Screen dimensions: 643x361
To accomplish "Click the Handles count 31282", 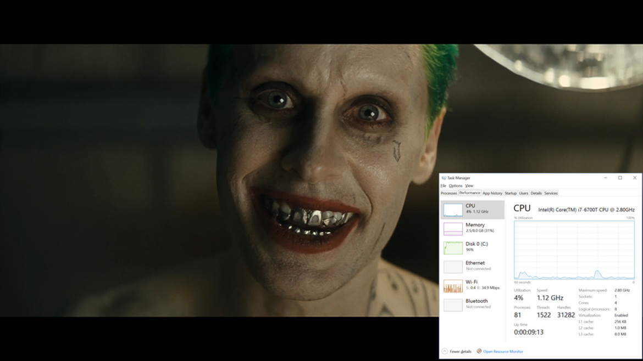I will [x=566, y=315].
